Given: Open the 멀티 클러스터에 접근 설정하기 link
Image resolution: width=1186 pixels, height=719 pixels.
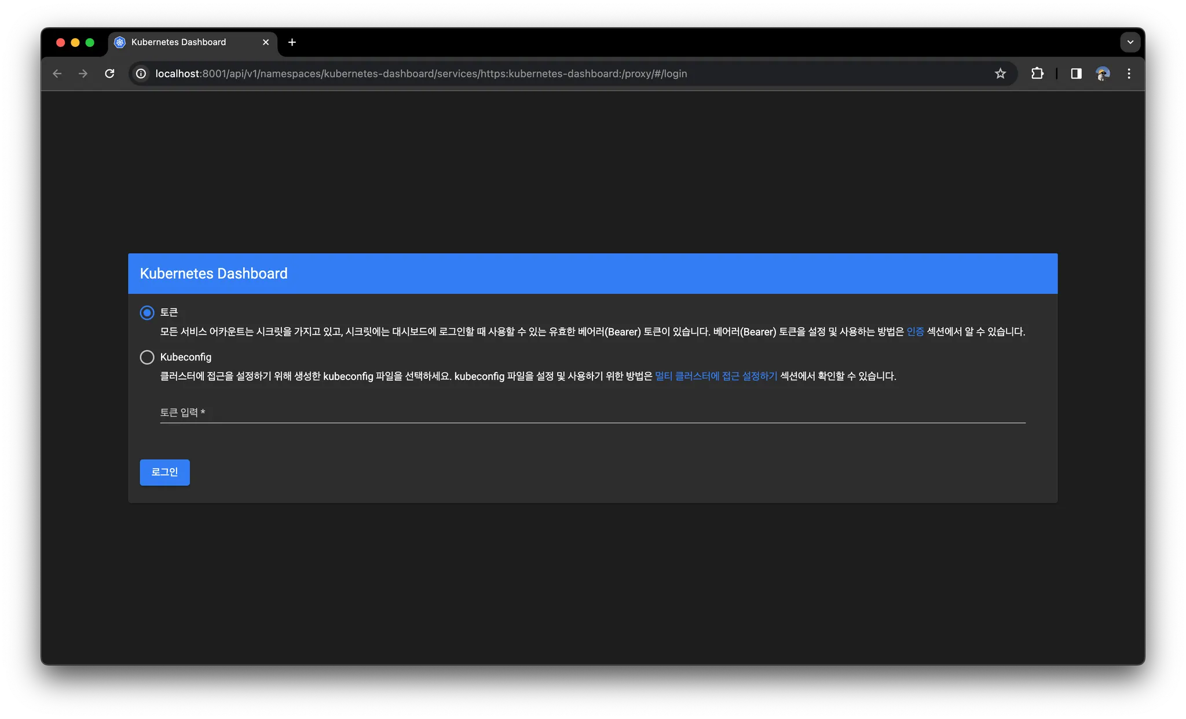Looking at the screenshot, I should point(716,376).
